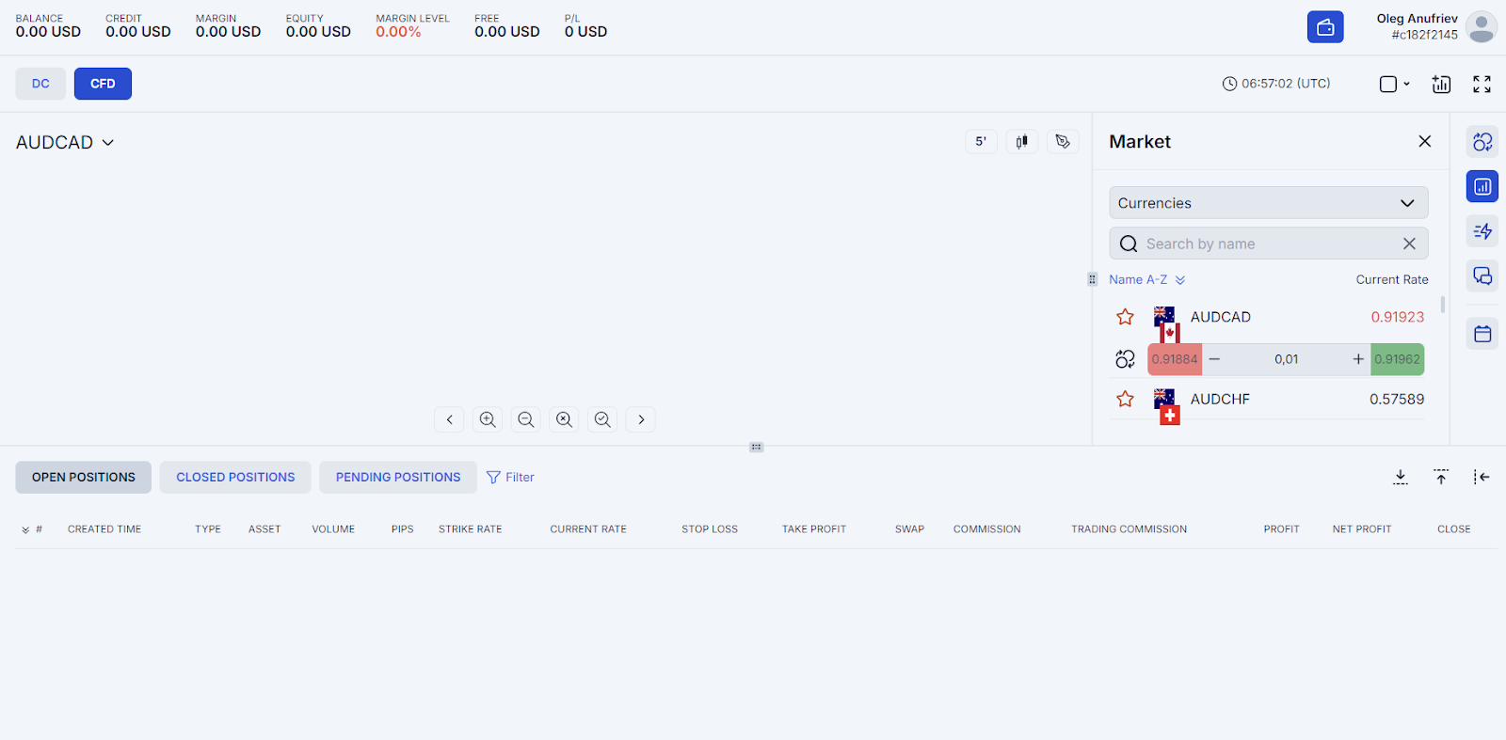Select the Market chart sidebar icon
Viewport: 1506px width, 740px height.
click(x=1482, y=186)
